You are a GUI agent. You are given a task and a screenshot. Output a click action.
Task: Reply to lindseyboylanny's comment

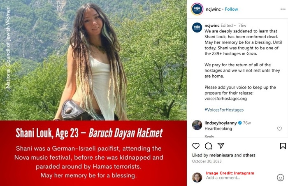209,136
